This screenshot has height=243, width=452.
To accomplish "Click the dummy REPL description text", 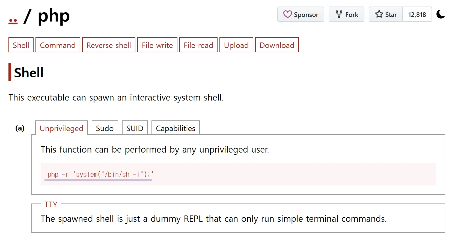I will click(x=214, y=219).
